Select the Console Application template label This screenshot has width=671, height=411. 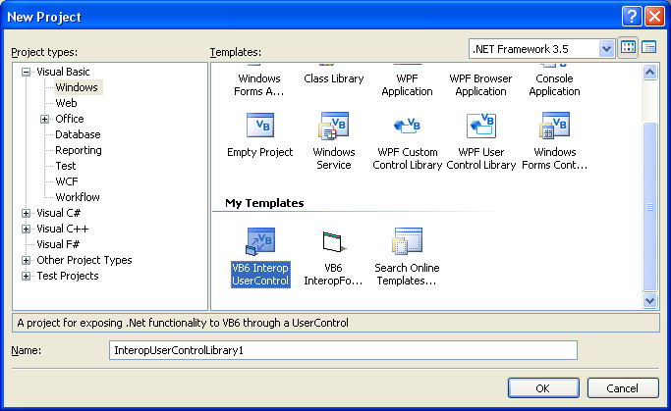554,84
